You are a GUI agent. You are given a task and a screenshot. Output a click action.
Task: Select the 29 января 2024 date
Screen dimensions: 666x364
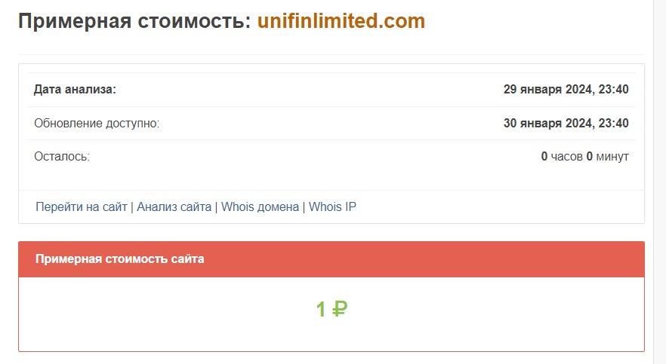click(x=548, y=90)
